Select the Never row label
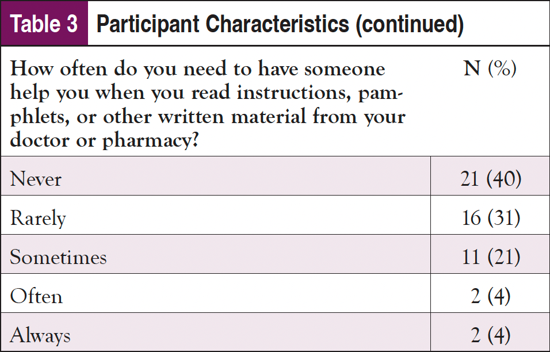 coord(36,179)
